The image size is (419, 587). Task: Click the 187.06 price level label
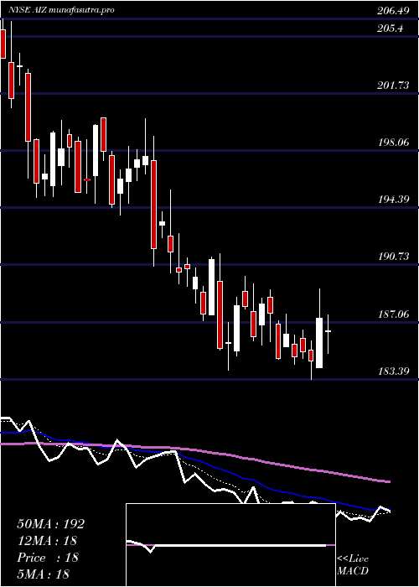click(x=393, y=314)
